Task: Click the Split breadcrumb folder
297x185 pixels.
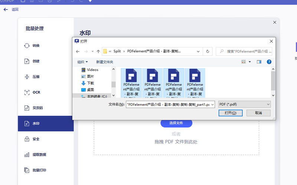Action: [117, 51]
